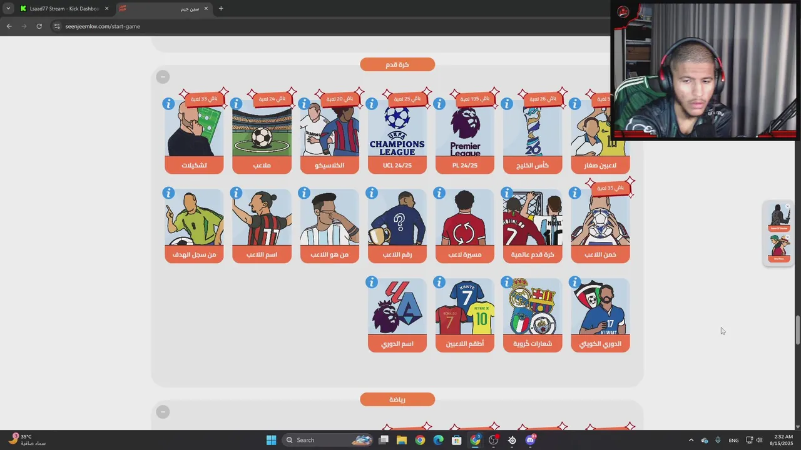The height and width of the screenshot is (450, 801).
Task: Show hidden system tray icons
Action: tap(691, 440)
